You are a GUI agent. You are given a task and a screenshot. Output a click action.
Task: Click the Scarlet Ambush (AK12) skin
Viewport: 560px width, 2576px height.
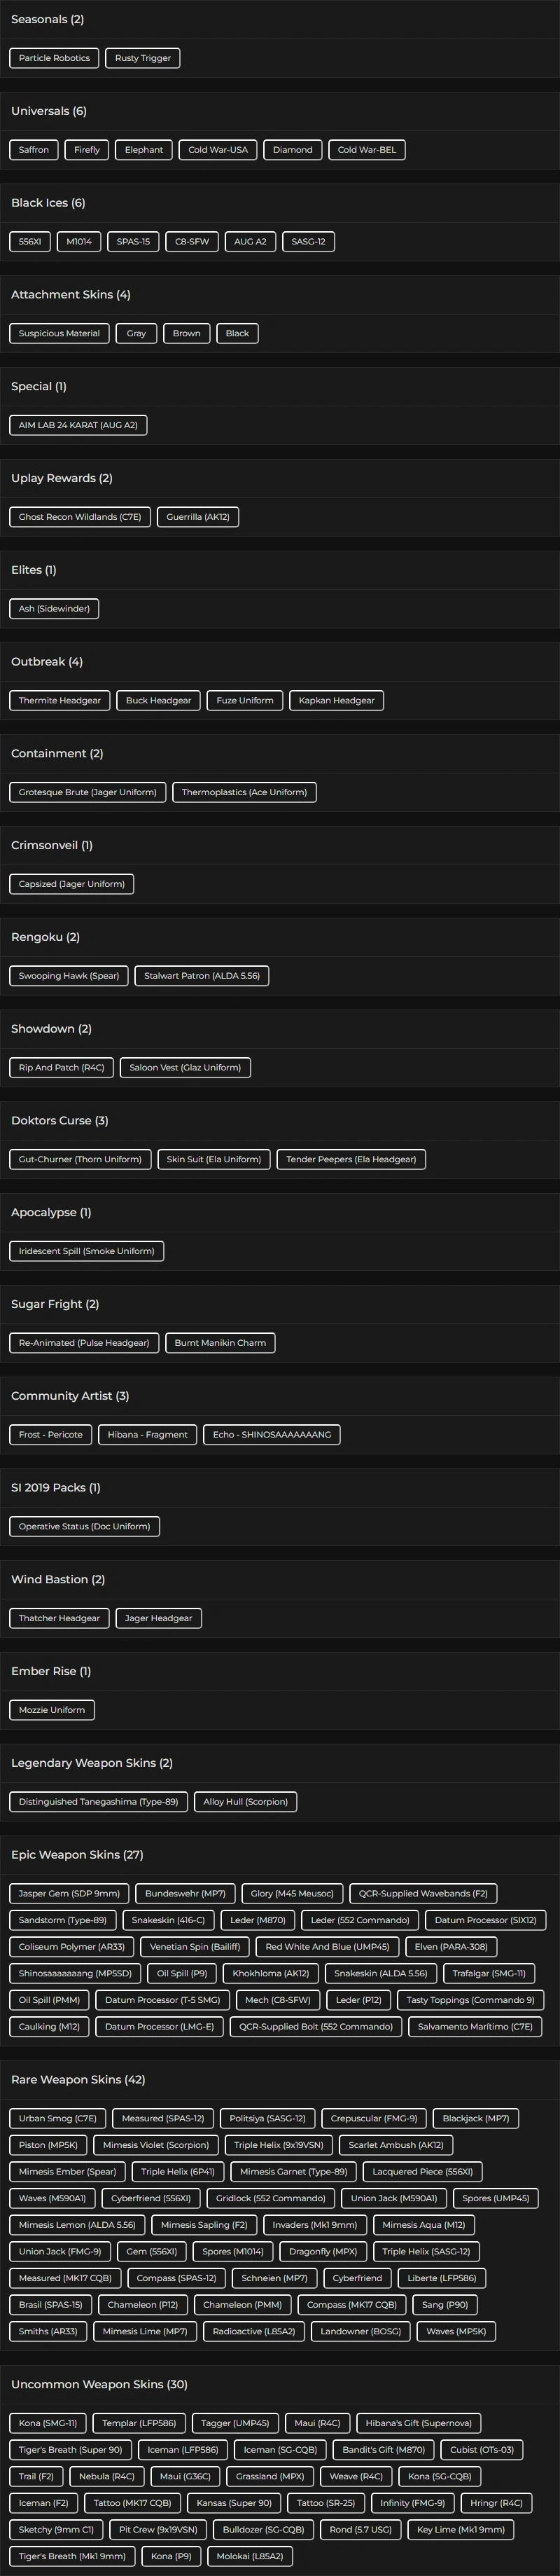(396, 2145)
